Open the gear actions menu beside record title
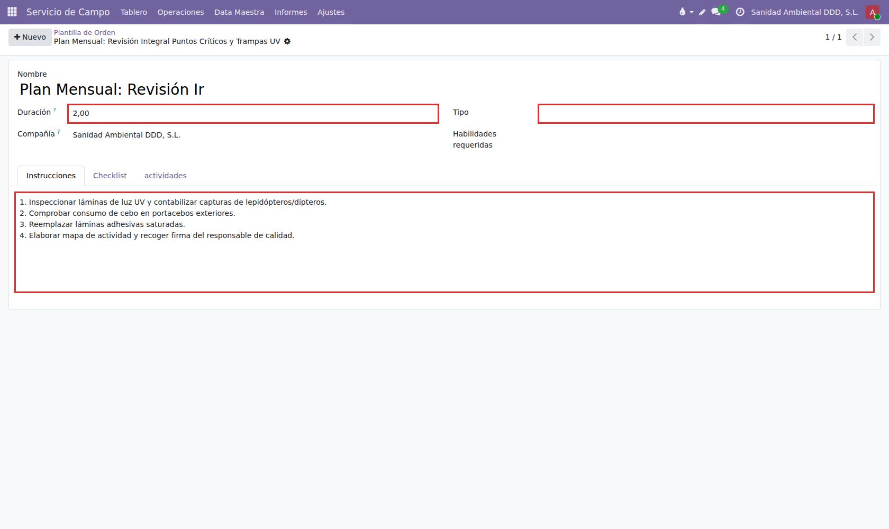Screen dimensions: 889x529 tap(287, 41)
